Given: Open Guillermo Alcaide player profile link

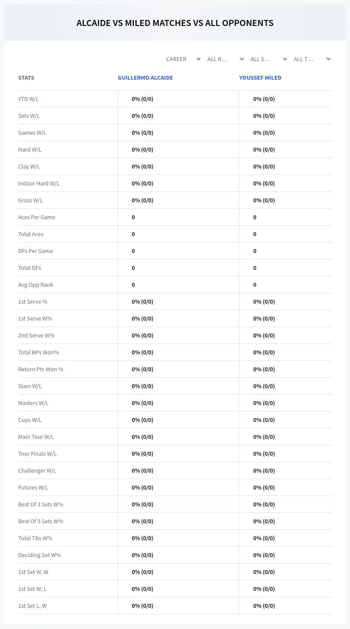Looking at the screenshot, I should [x=145, y=78].
